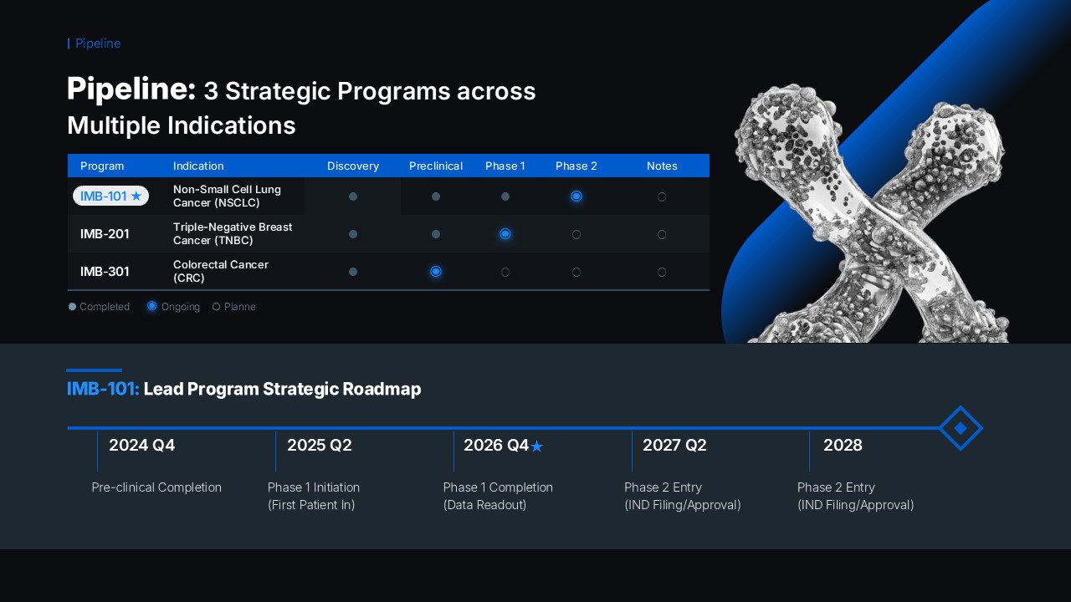Click the IMB-101 program pill
1071x602 pixels.
click(104, 196)
